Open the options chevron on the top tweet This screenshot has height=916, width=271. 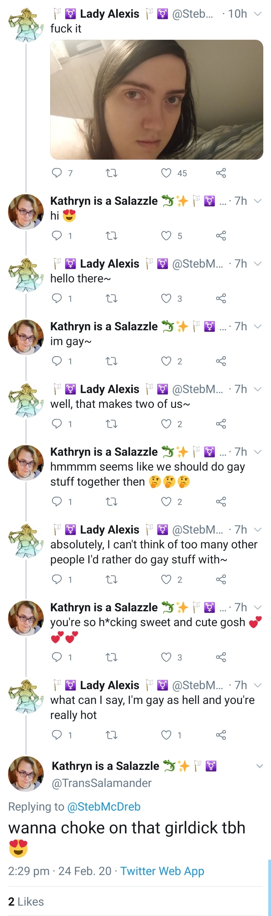click(x=258, y=14)
